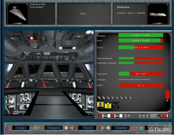
Task: Click the "Hyperspeed:" label
Action: coord(105,58)
